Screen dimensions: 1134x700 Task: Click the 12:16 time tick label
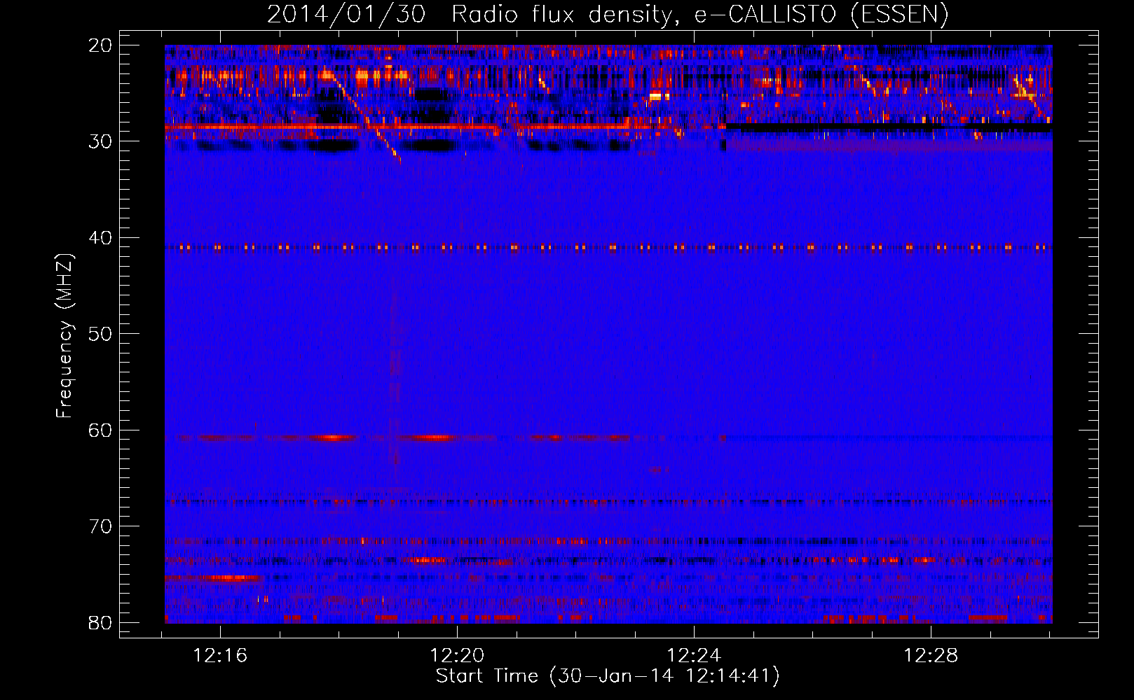[x=221, y=656]
